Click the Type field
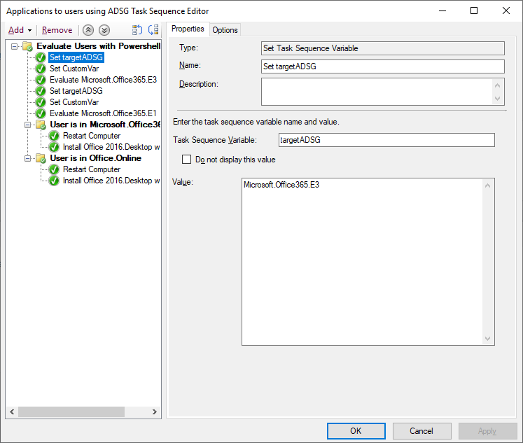 coord(382,48)
